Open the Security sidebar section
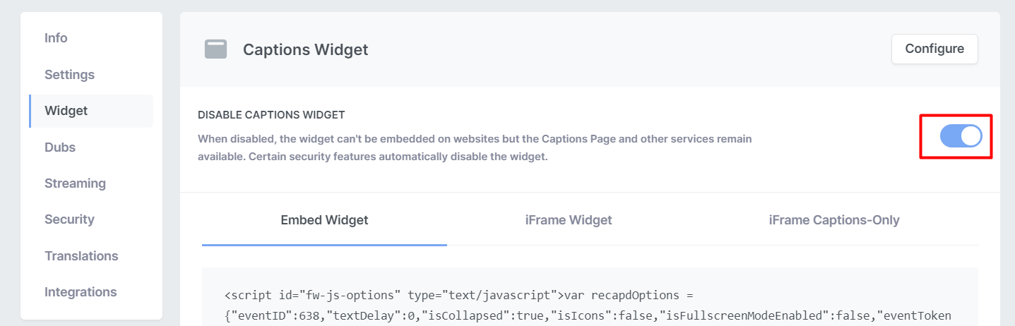The image size is (1015, 326). pyautogui.click(x=69, y=219)
